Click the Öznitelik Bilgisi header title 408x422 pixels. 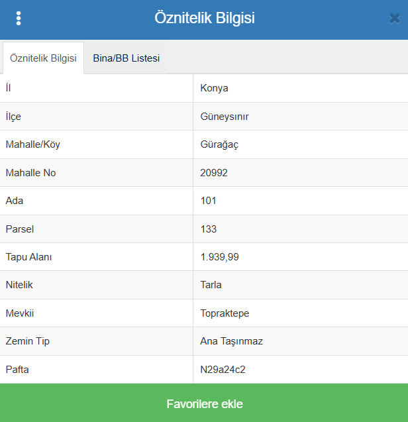205,18
